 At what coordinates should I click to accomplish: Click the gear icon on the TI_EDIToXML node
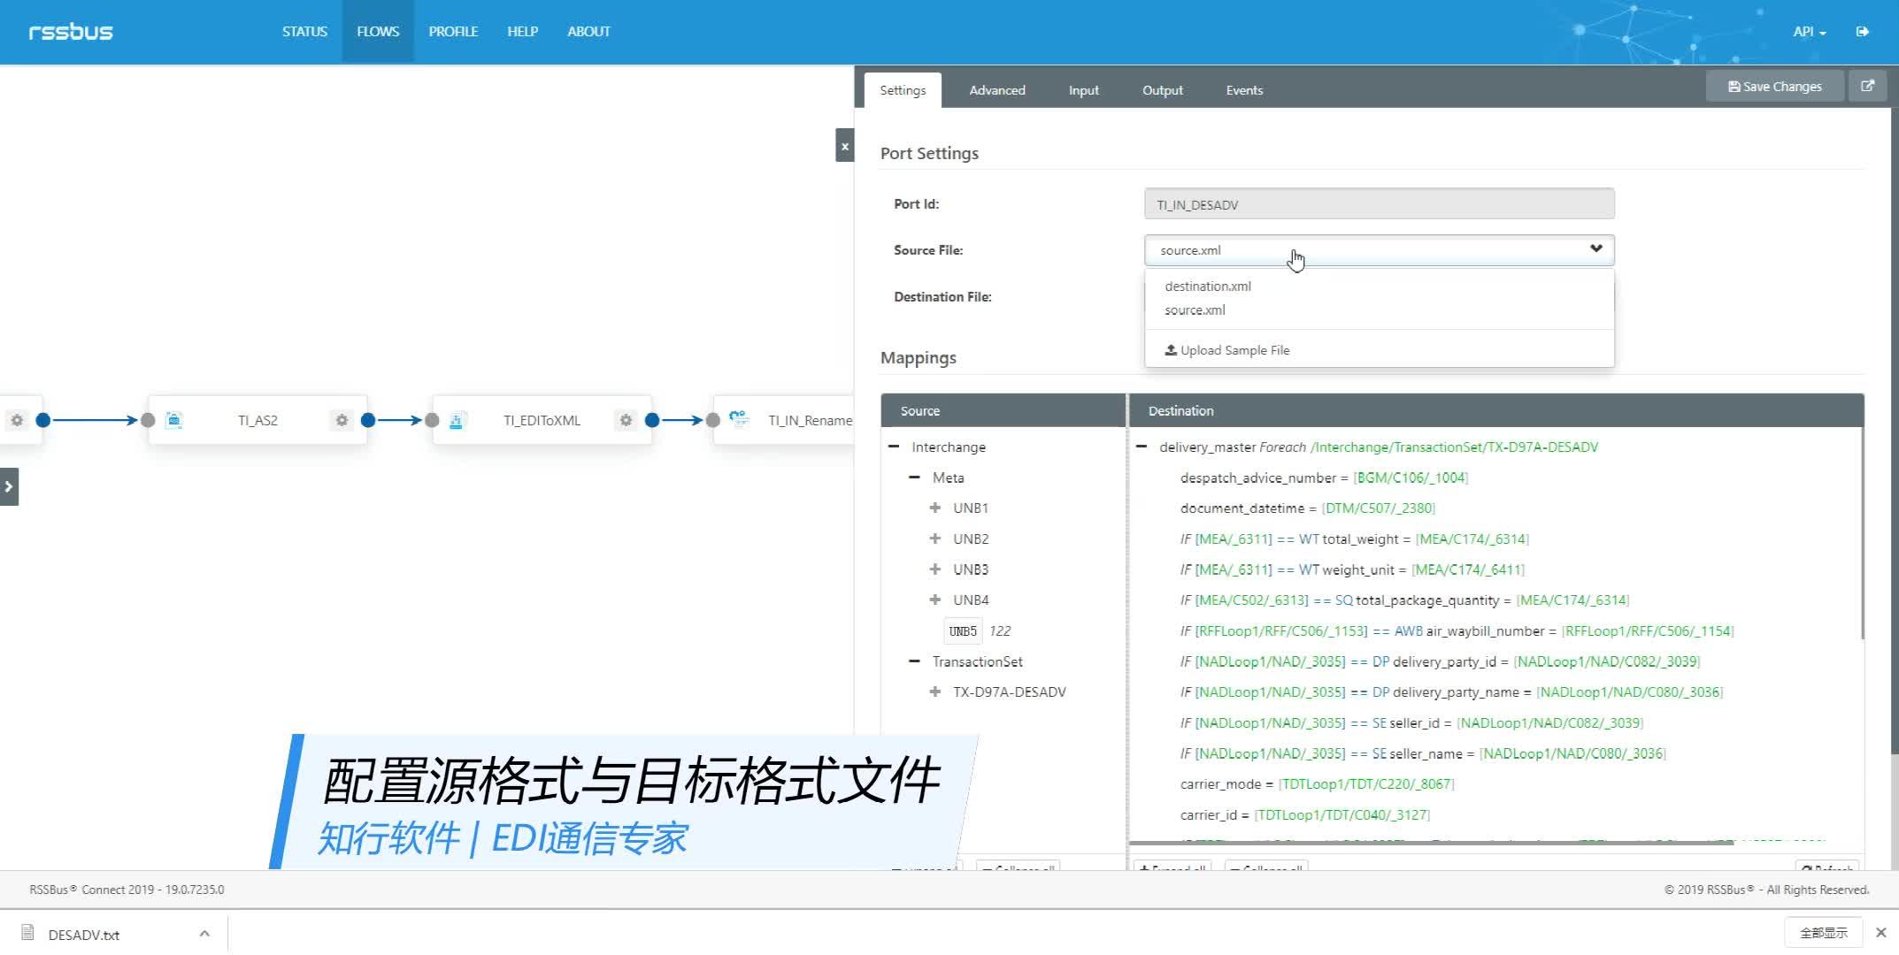tap(627, 420)
